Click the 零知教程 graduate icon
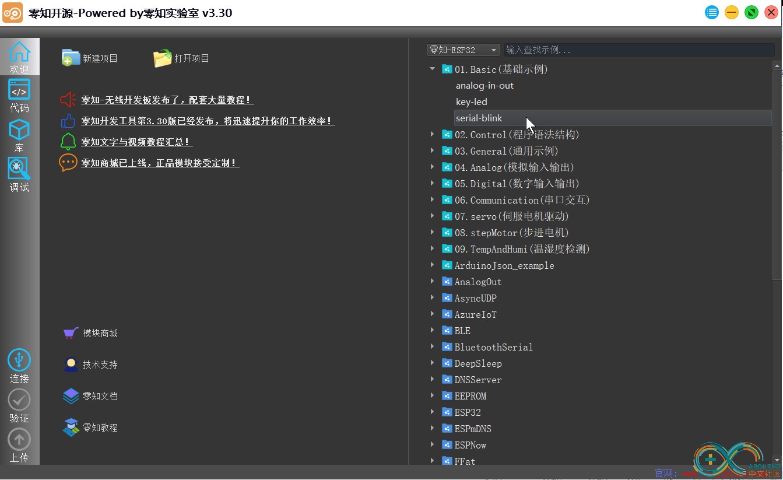Image resolution: width=783 pixels, height=480 pixels. 71,428
